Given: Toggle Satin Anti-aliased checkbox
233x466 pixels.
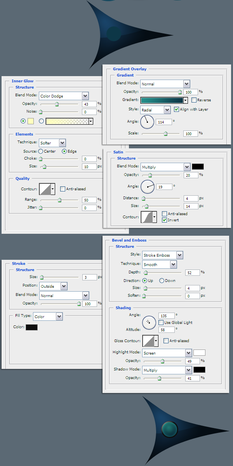Looking at the screenshot, I should click(x=165, y=214).
